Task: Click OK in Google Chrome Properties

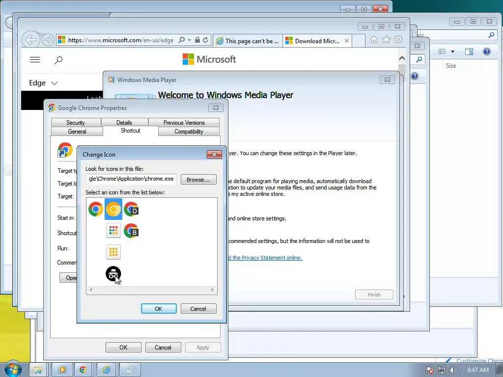Action: tap(123, 347)
